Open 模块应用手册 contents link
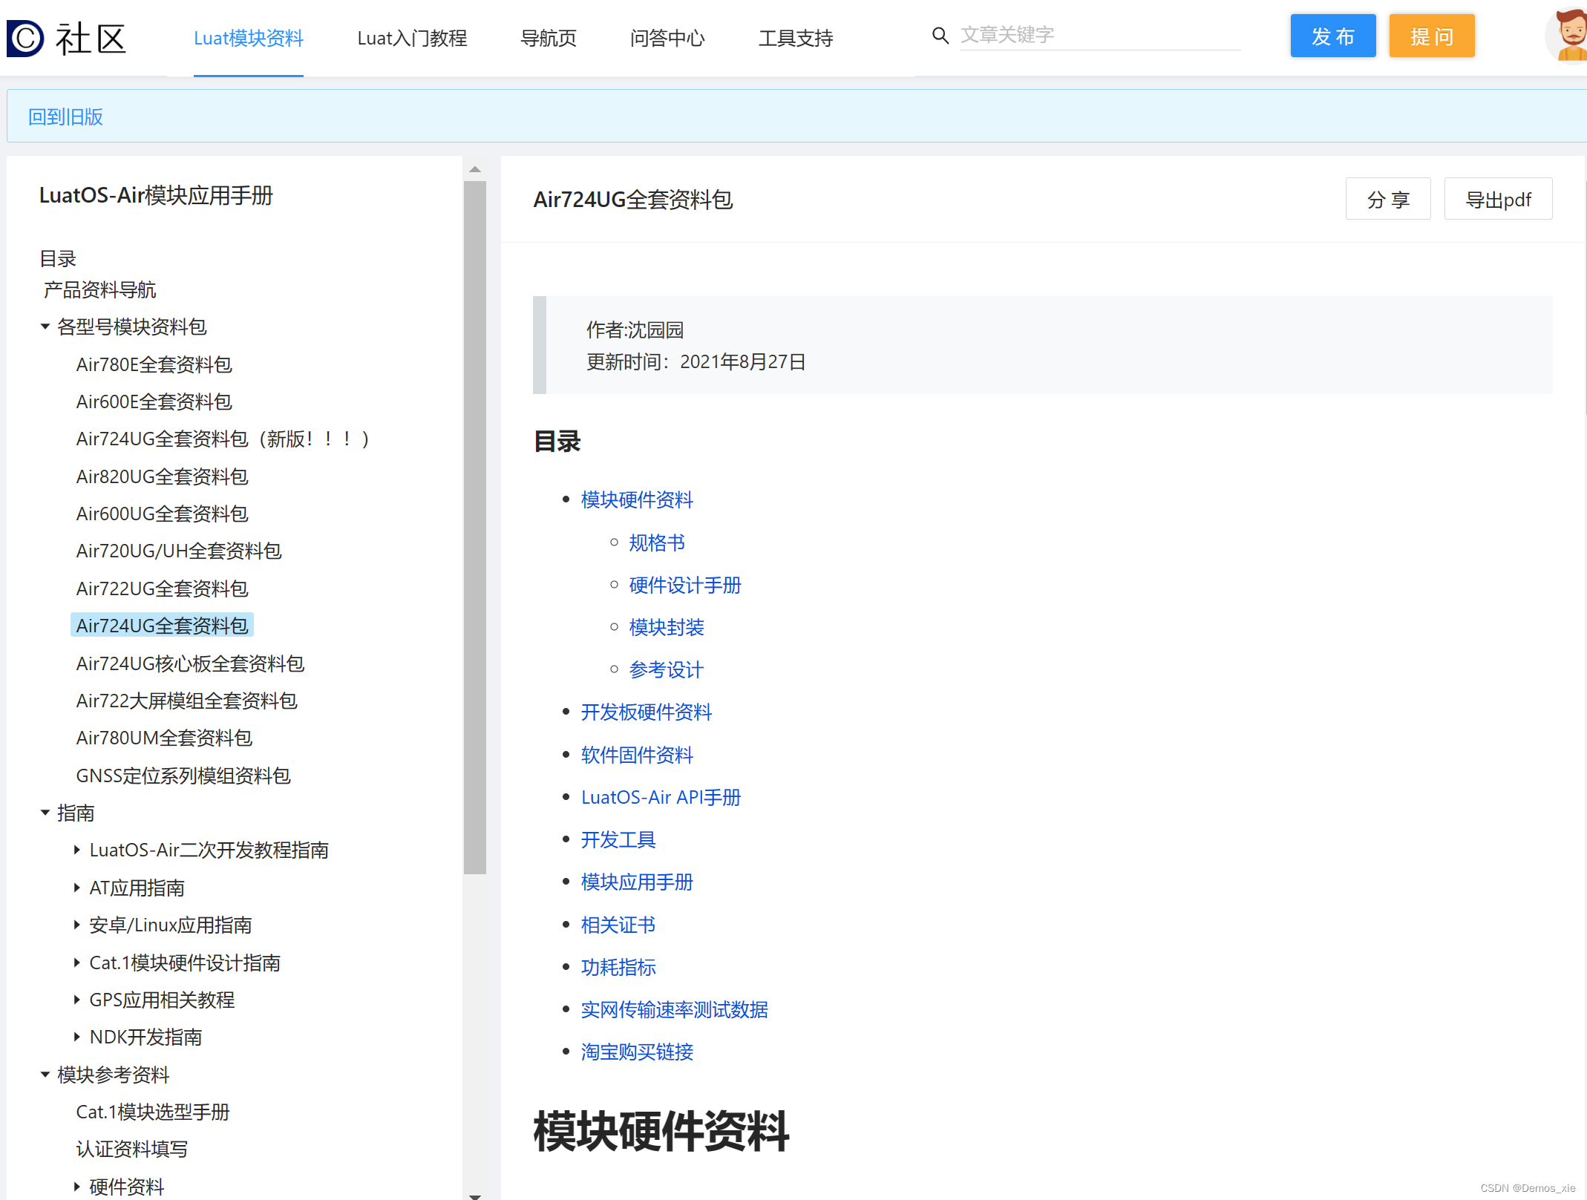The width and height of the screenshot is (1587, 1200). coord(637,882)
